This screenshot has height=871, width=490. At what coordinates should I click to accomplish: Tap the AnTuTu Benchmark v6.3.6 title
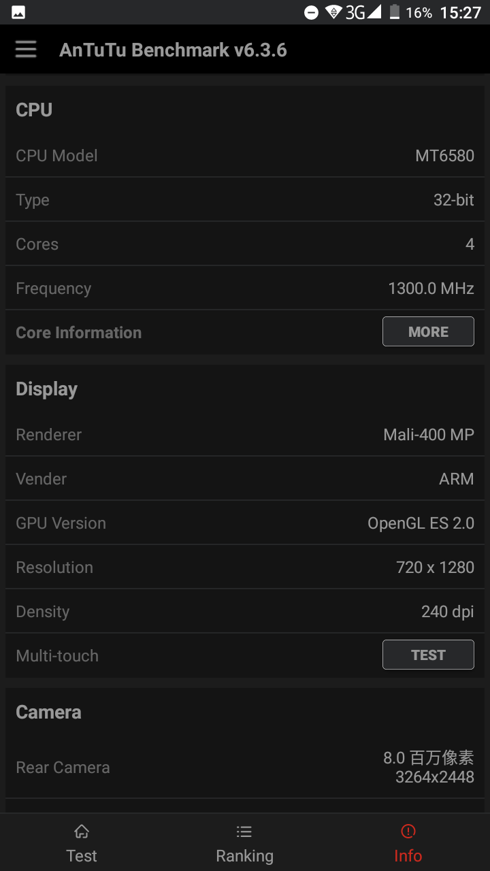pos(173,50)
